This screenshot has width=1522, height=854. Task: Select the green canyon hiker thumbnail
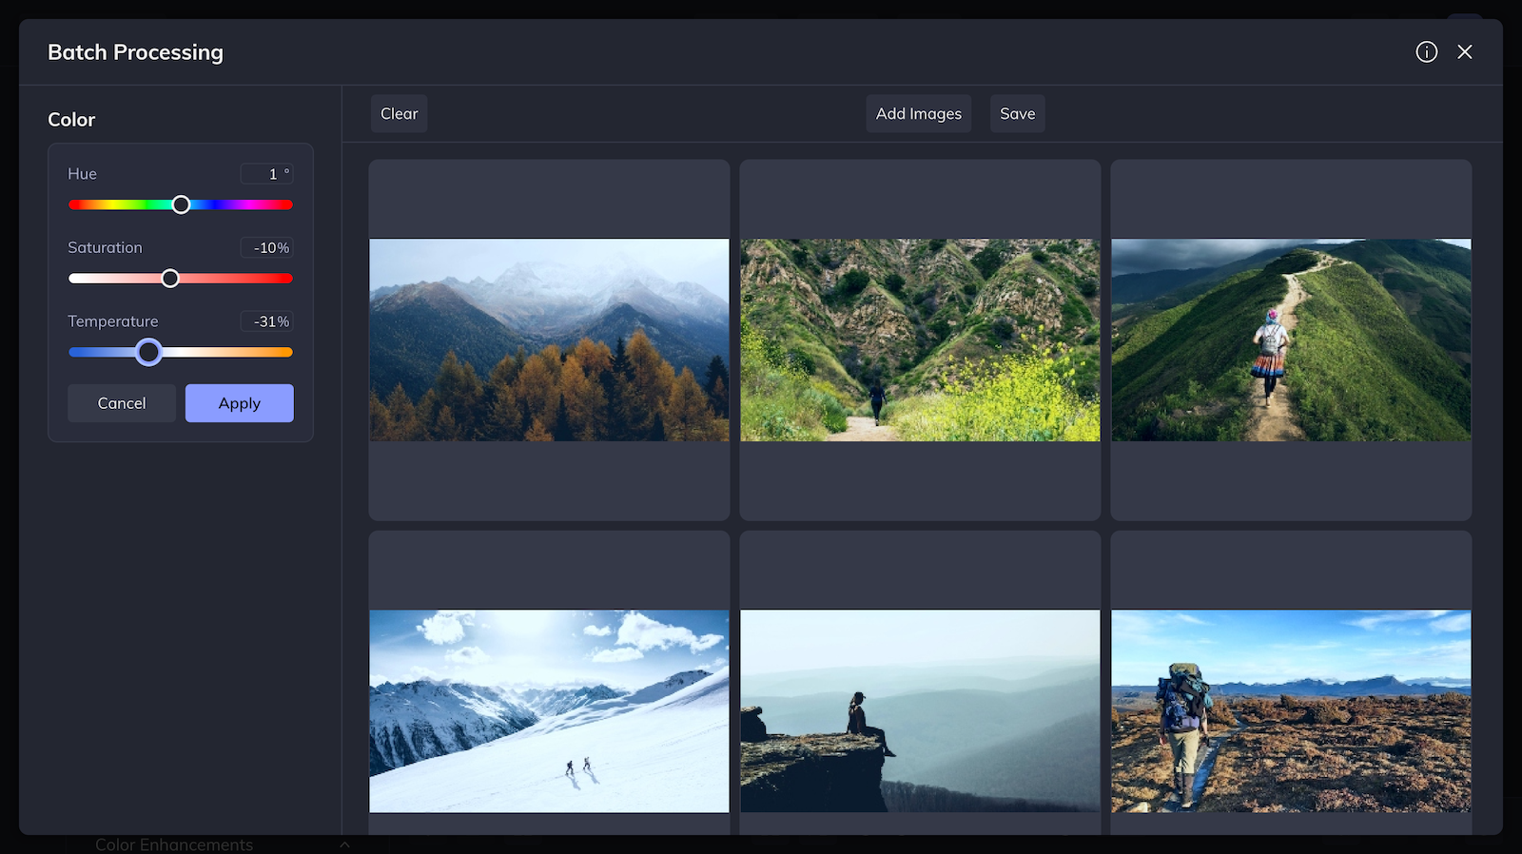[921, 340]
